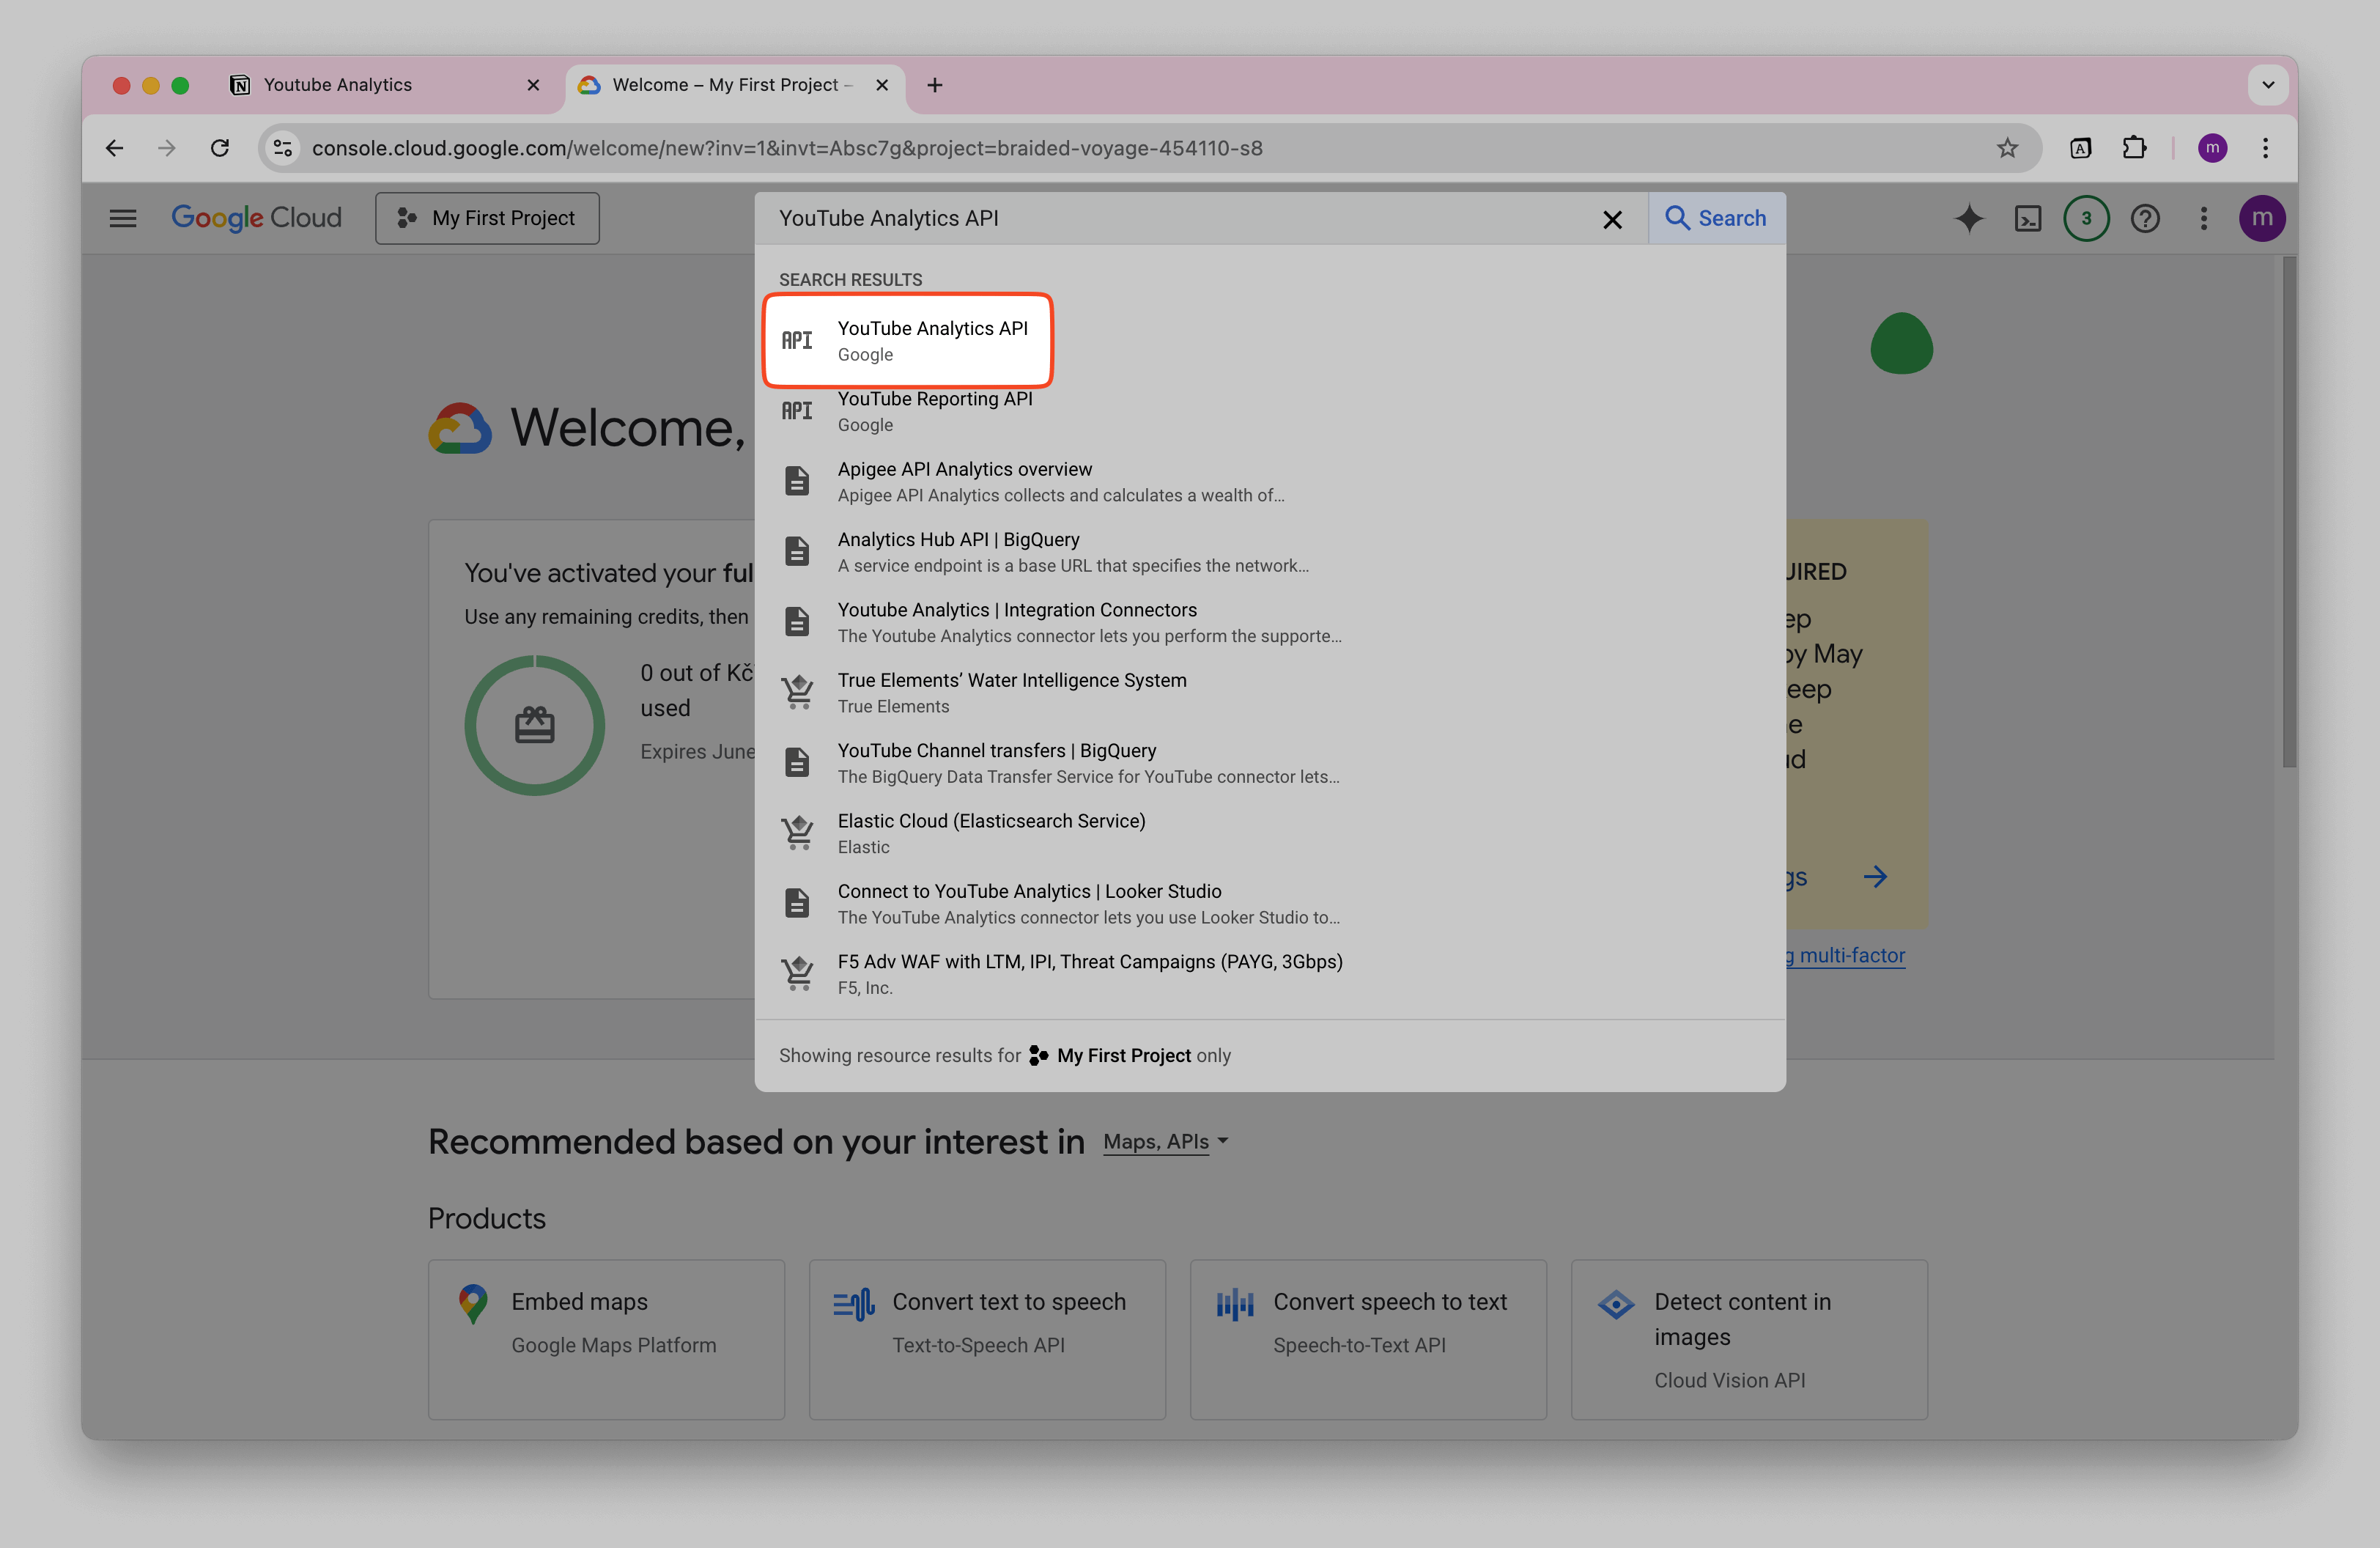The height and width of the screenshot is (1548, 2380).
Task: View the notifications showing 3 activities
Action: coord(2086,218)
